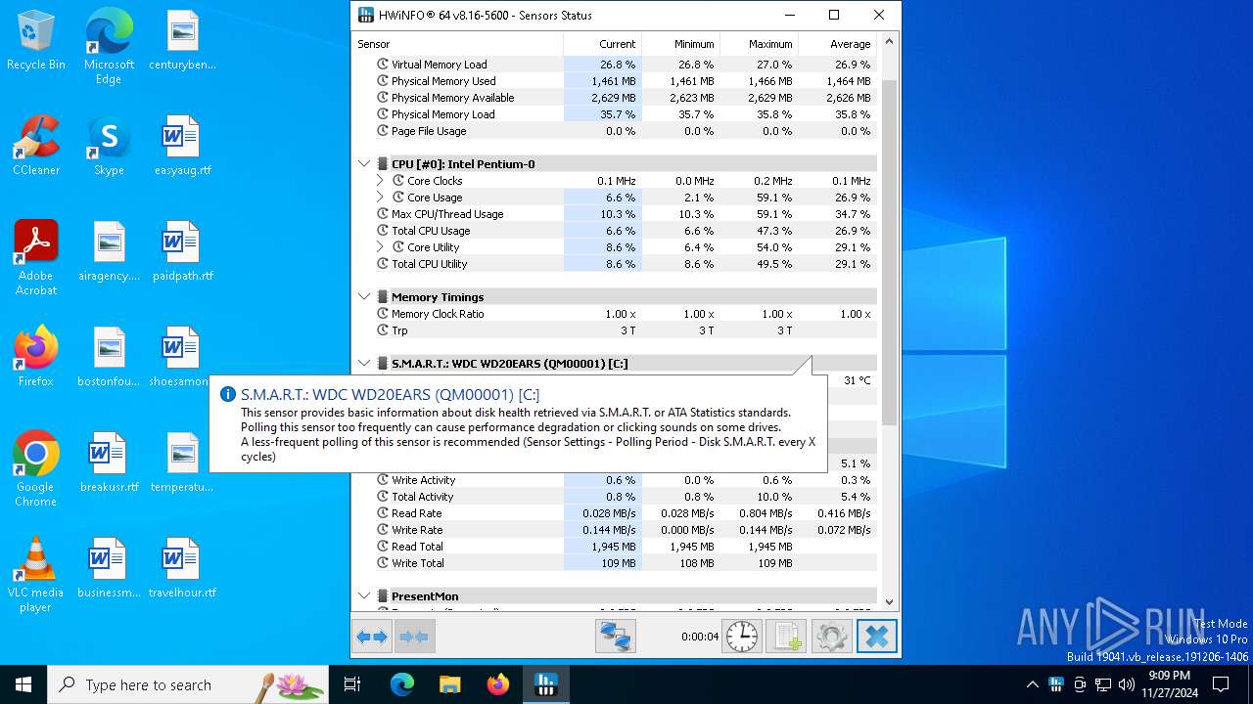This screenshot has height=704, width=1253.
Task: Select the Physical Memory Used row
Action: pyautogui.click(x=615, y=81)
